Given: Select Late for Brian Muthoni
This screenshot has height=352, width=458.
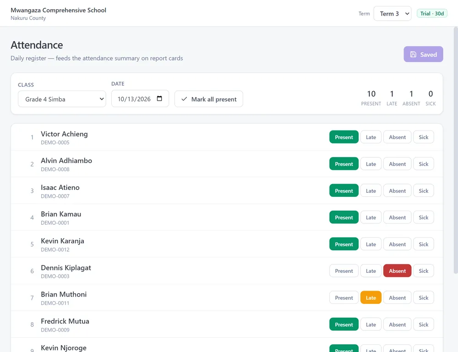Looking at the screenshot, I should 371,298.
